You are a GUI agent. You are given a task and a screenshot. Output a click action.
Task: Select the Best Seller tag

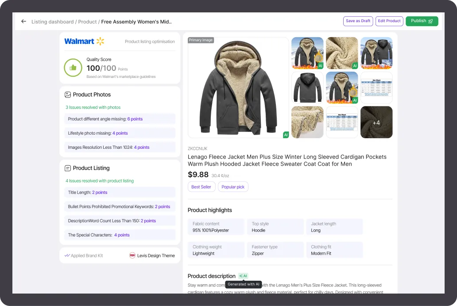201,187
